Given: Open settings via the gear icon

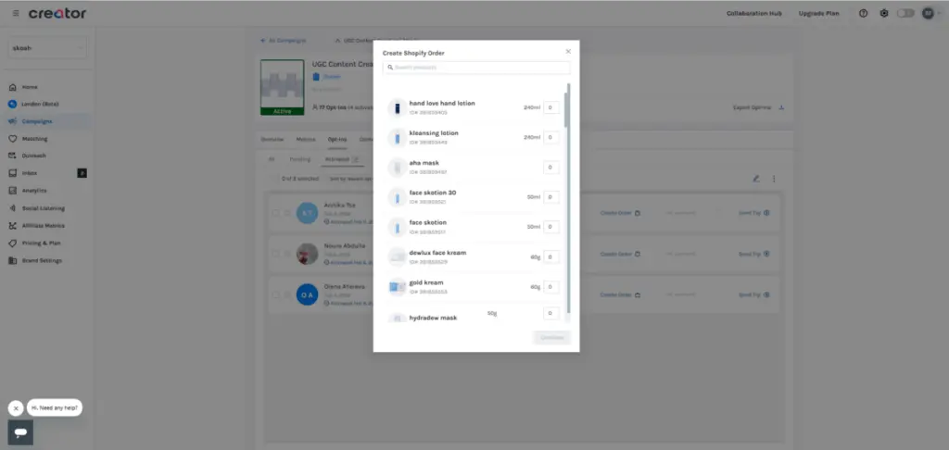Looking at the screenshot, I should [883, 14].
